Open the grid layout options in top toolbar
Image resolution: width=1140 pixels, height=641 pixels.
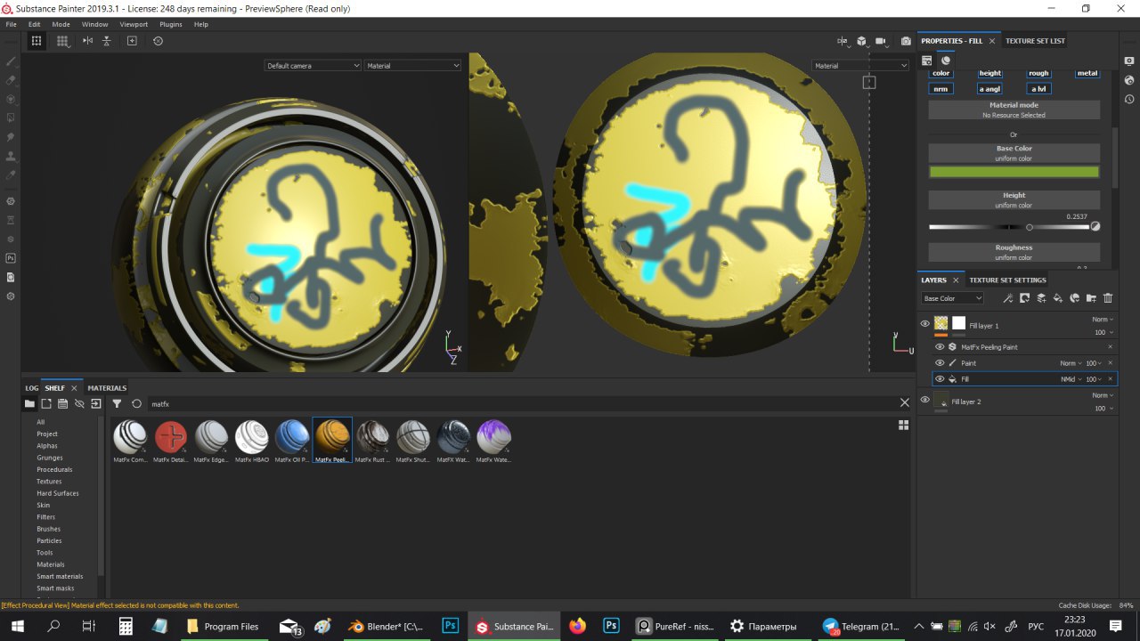click(x=62, y=41)
